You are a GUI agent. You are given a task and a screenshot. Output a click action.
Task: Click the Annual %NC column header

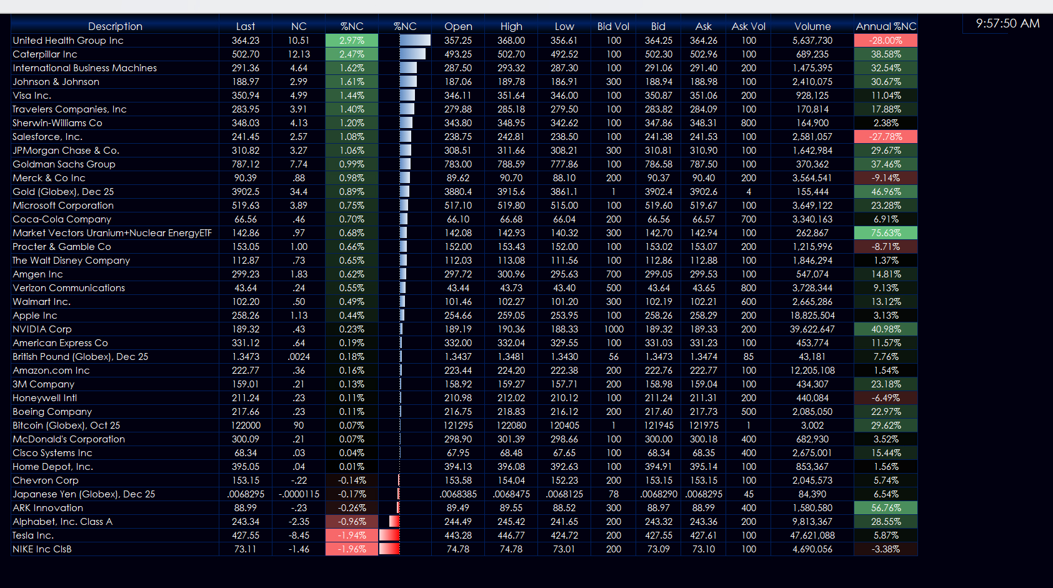tap(886, 26)
